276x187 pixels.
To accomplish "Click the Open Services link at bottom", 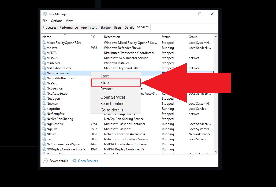I will (x=88, y=161).
